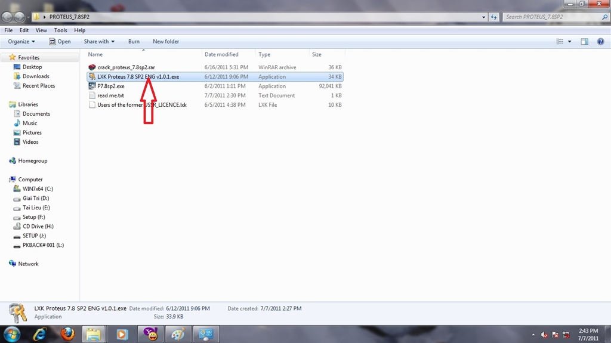
Task: Click the Windows Start orb
Action: 12,333
